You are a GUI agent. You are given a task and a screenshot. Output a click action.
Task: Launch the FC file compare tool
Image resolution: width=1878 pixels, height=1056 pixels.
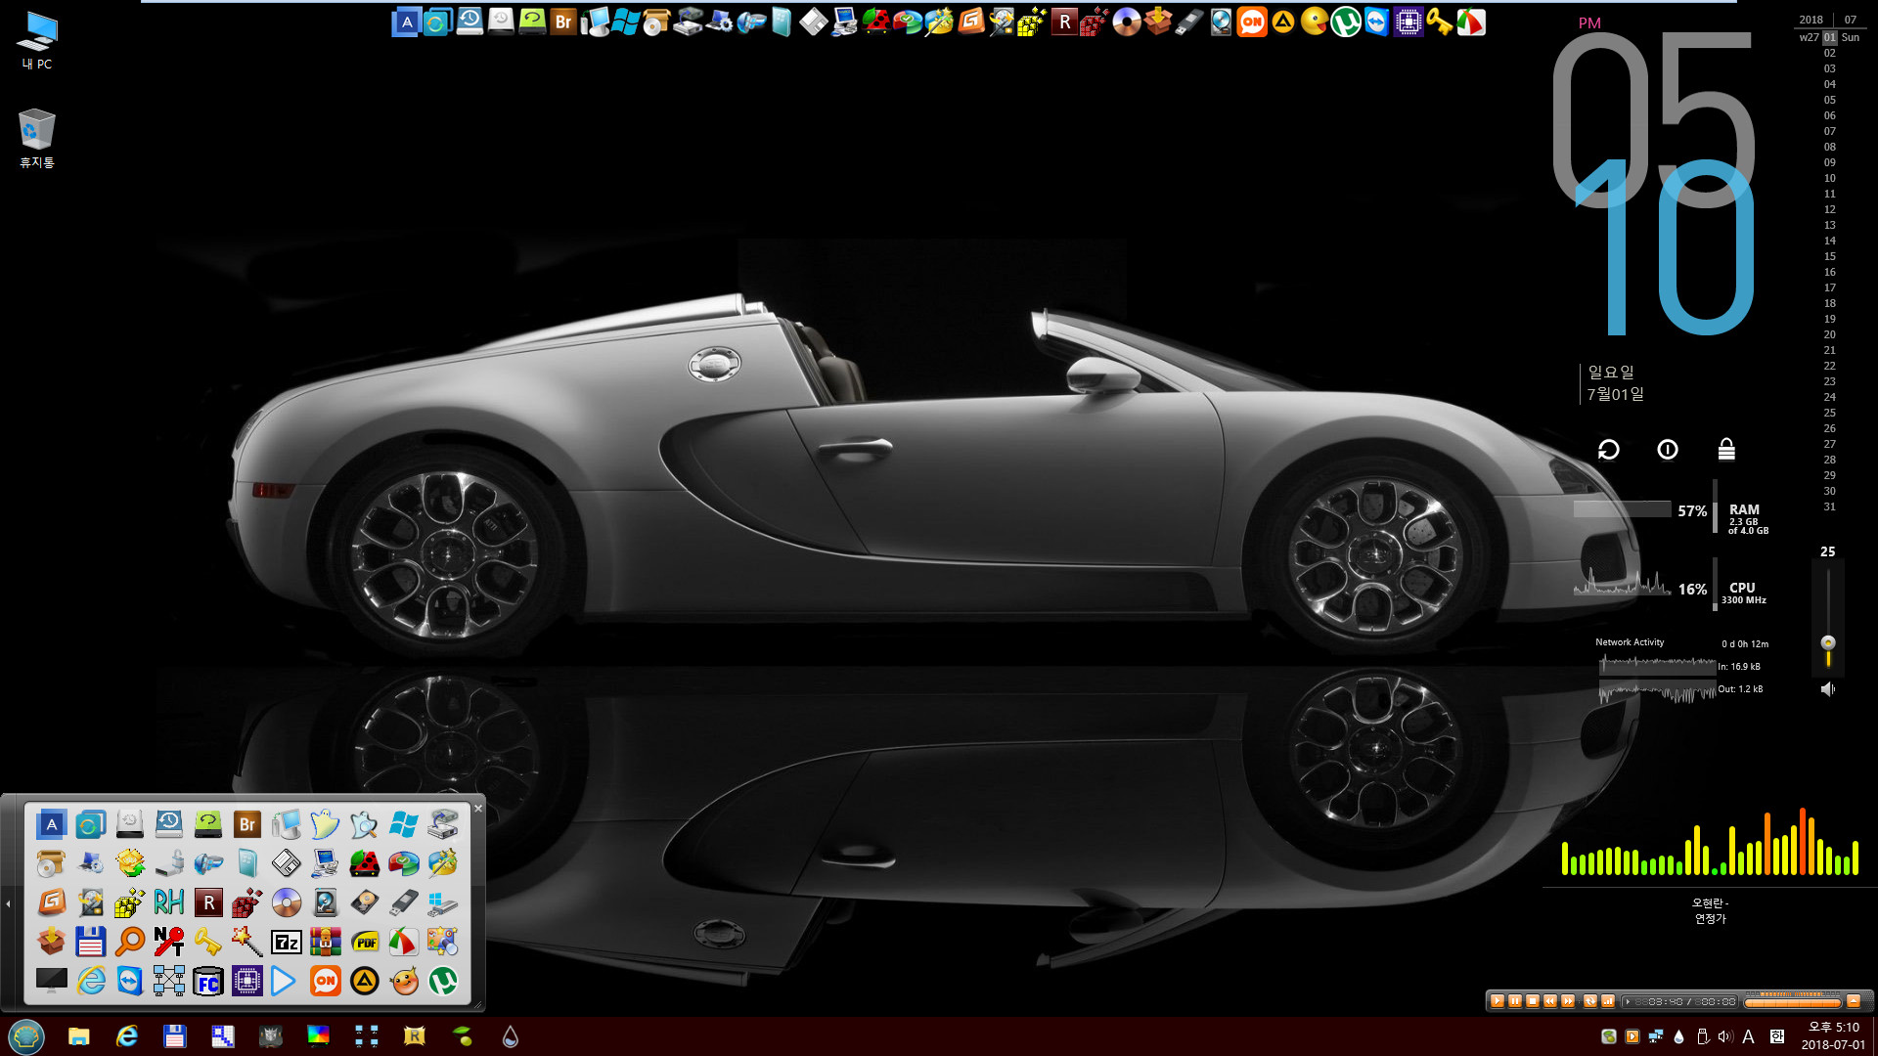click(x=208, y=981)
